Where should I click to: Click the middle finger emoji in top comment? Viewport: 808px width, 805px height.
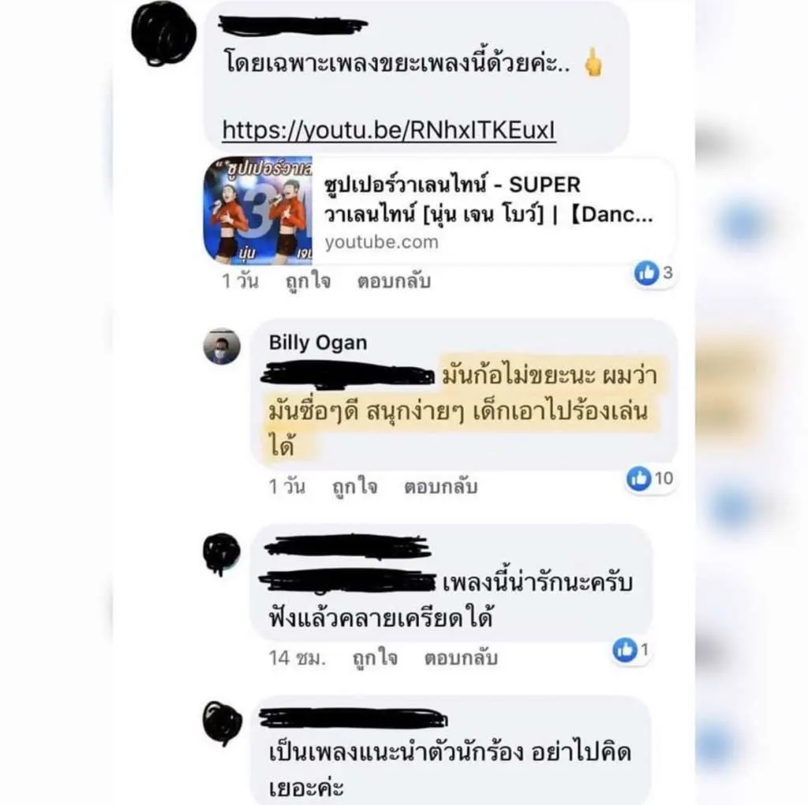[x=593, y=62]
